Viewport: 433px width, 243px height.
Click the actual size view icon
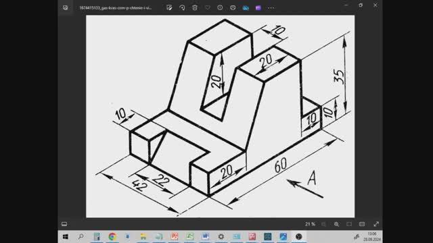[362, 224]
